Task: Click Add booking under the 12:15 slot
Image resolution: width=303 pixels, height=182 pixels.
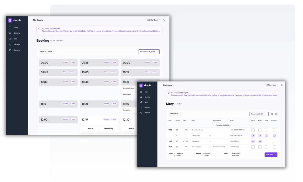Action: point(108,129)
